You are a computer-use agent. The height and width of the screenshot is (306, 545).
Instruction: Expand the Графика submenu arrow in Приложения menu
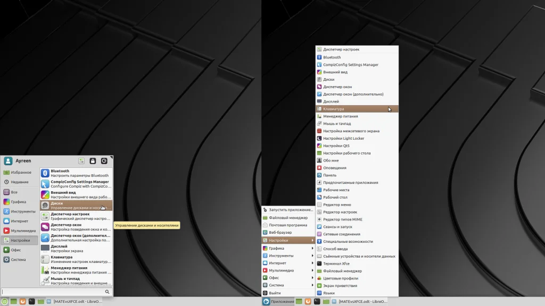tap(312, 249)
